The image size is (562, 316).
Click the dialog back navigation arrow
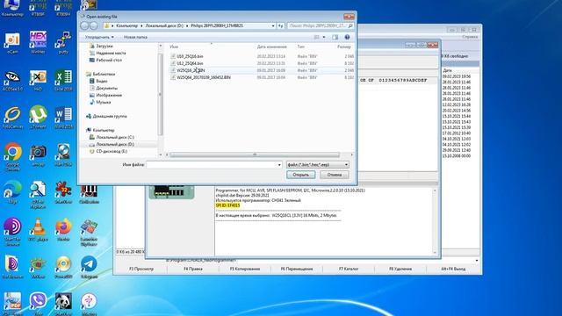coord(84,25)
